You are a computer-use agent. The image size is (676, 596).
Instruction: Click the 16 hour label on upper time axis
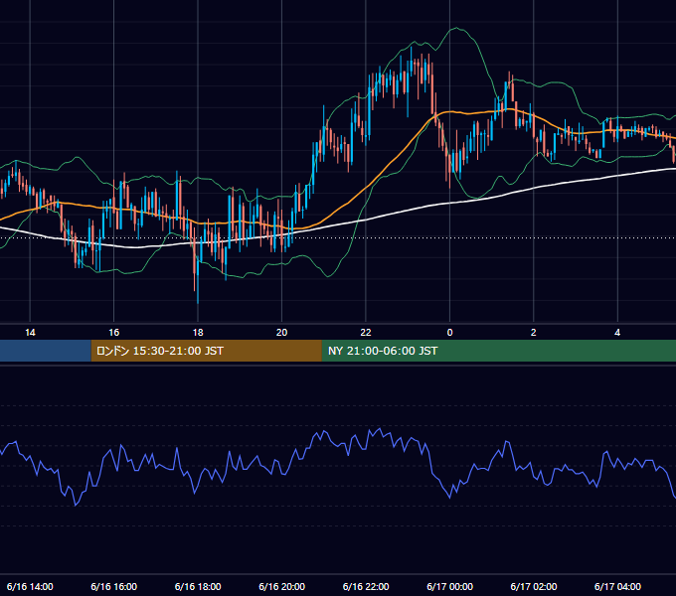113,333
